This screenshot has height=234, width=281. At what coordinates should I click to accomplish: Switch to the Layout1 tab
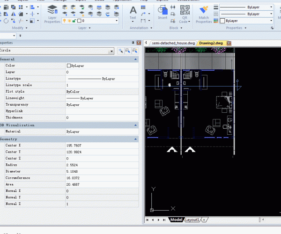pyautogui.click(x=192, y=219)
